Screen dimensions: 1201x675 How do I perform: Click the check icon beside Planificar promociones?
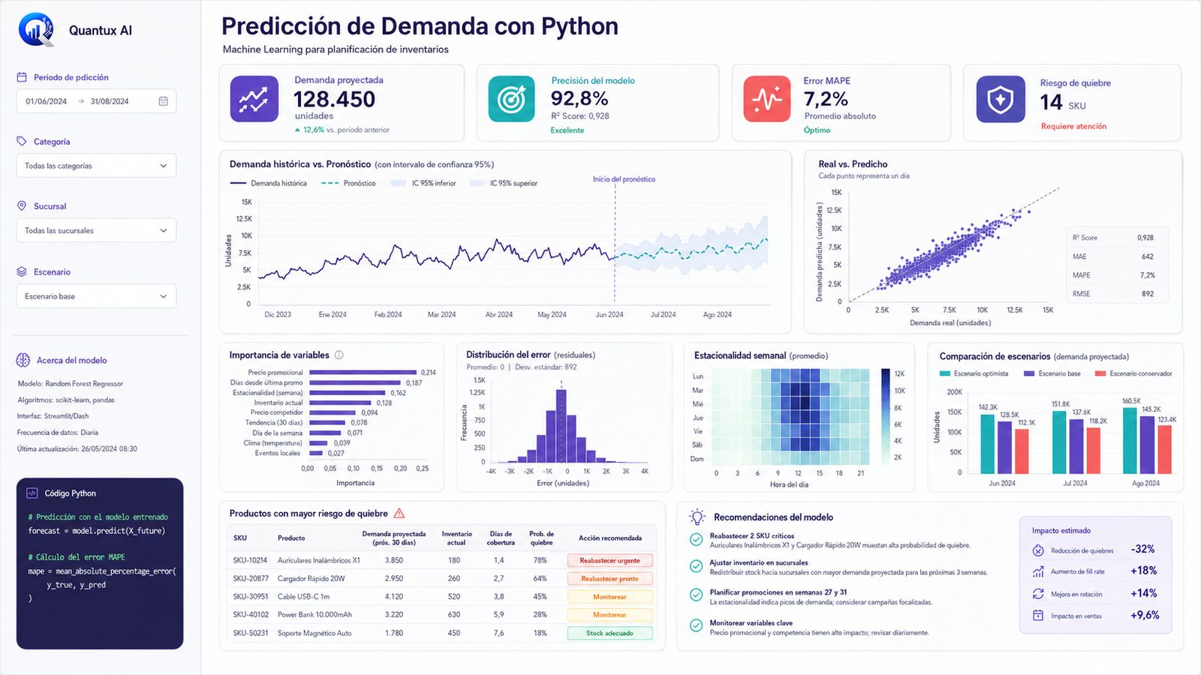[696, 595]
